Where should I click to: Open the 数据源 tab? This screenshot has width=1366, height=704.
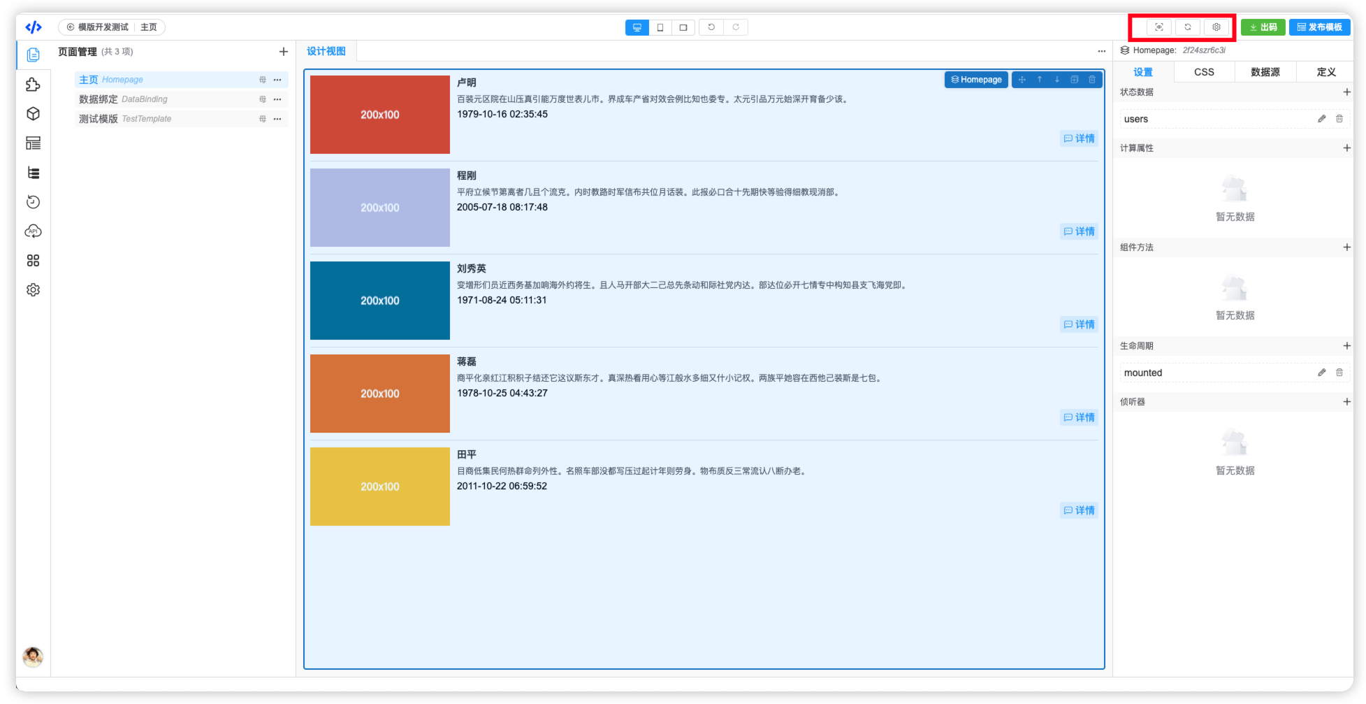[x=1265, y=72]
